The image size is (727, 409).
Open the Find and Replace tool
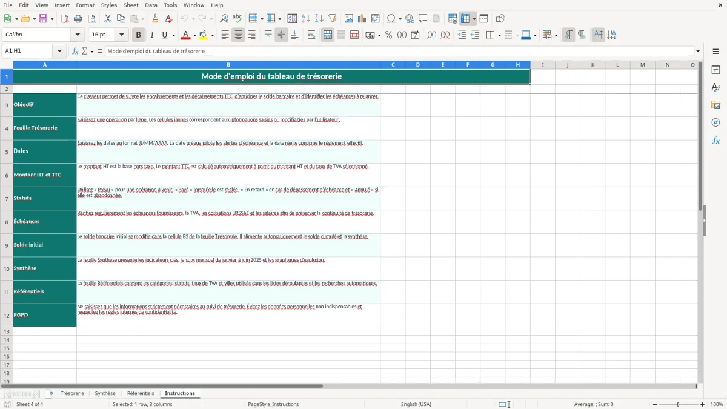point(224,19)
